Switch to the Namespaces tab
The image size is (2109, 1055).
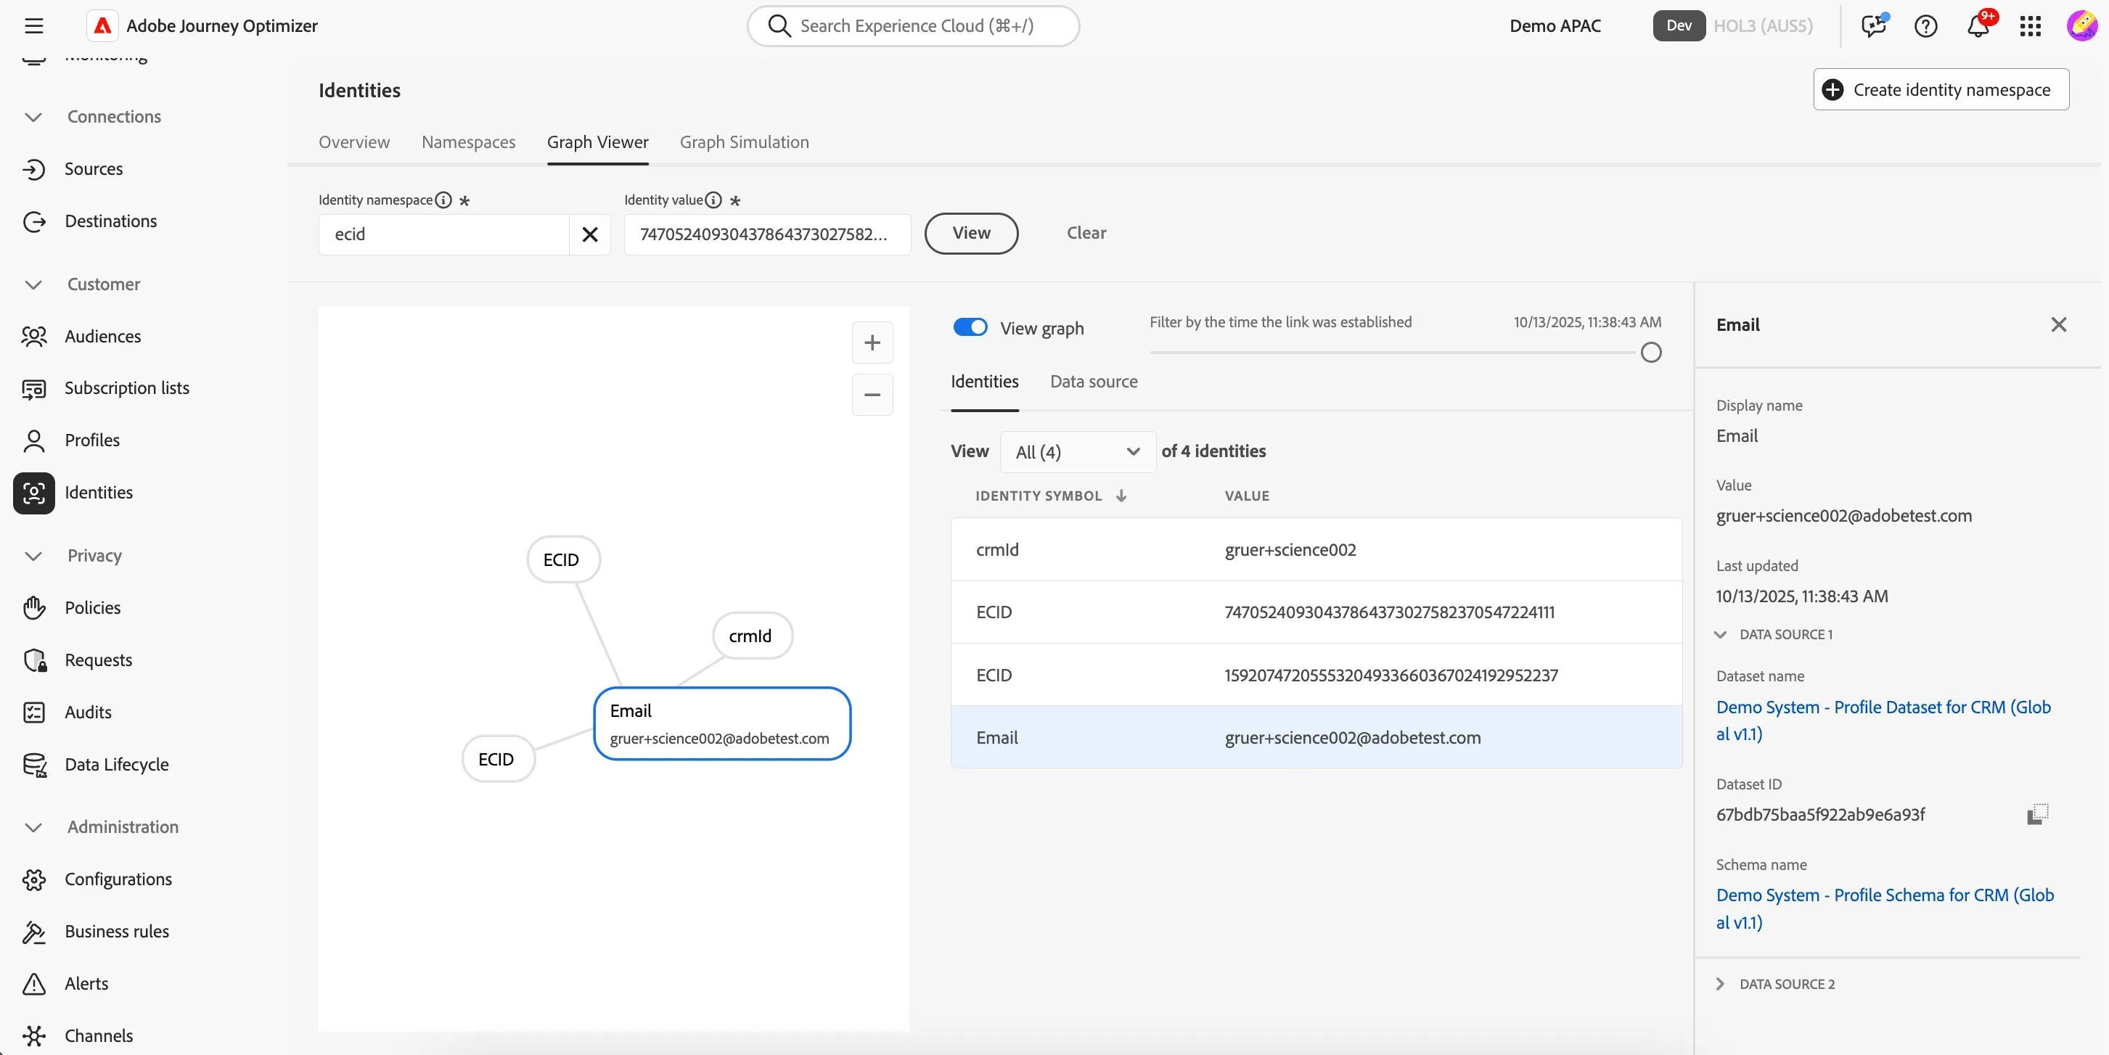pos(468,142)
